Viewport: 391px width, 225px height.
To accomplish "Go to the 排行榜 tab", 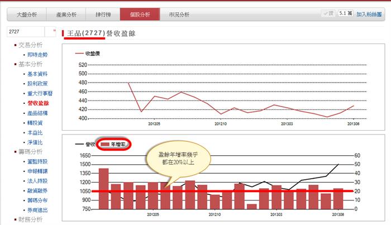I will [x=103, y=15].
